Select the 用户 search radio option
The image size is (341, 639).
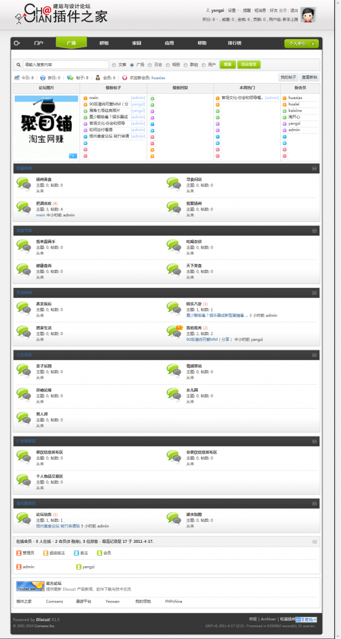coord(204,65)
